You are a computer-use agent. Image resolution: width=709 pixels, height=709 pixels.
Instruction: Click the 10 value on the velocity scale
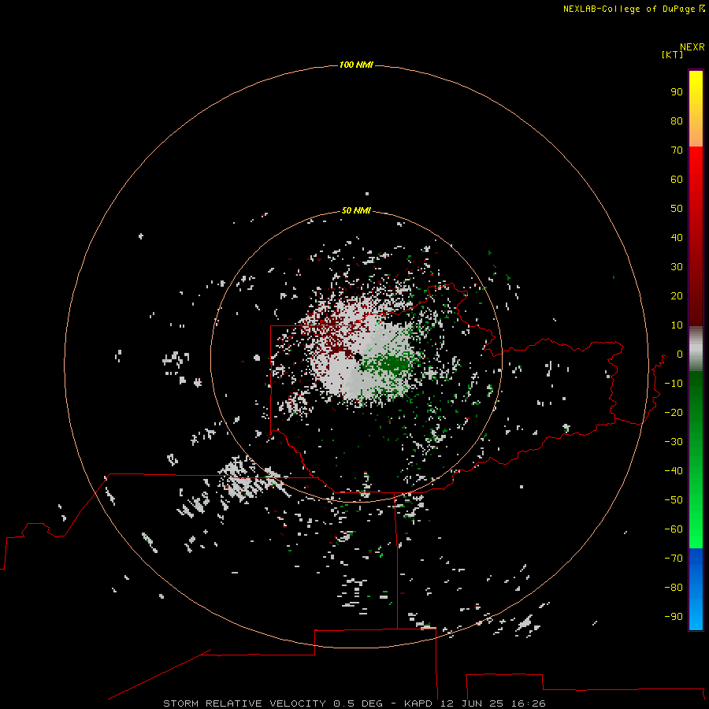(677, 325)
